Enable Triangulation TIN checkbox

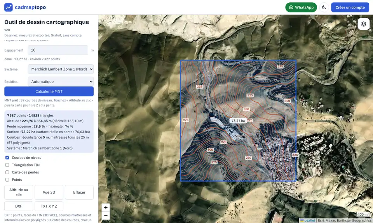[x=7, y=165]
